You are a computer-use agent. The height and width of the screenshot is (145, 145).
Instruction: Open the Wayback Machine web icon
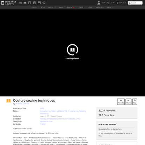click(20, 3)
